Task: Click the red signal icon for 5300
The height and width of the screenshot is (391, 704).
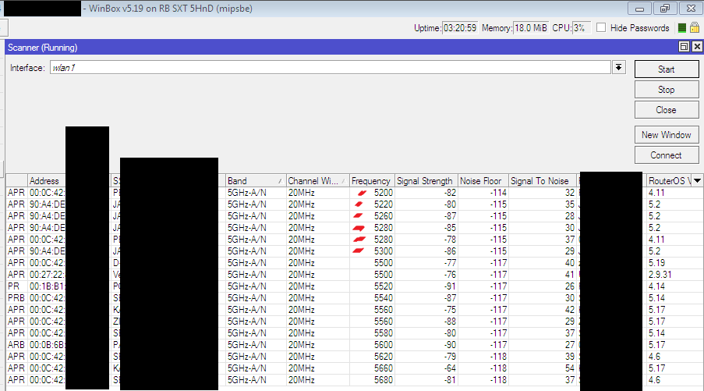Action: click(x=359, y=251)
